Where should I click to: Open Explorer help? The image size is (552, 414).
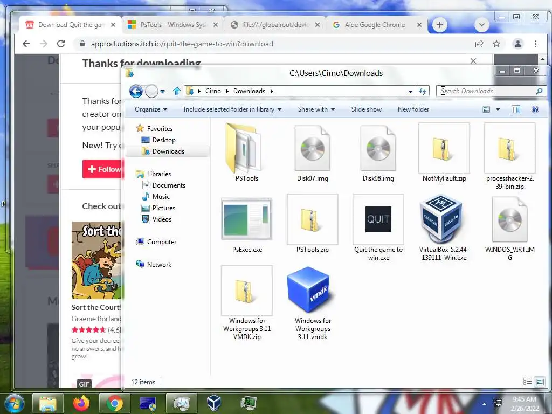535,109
